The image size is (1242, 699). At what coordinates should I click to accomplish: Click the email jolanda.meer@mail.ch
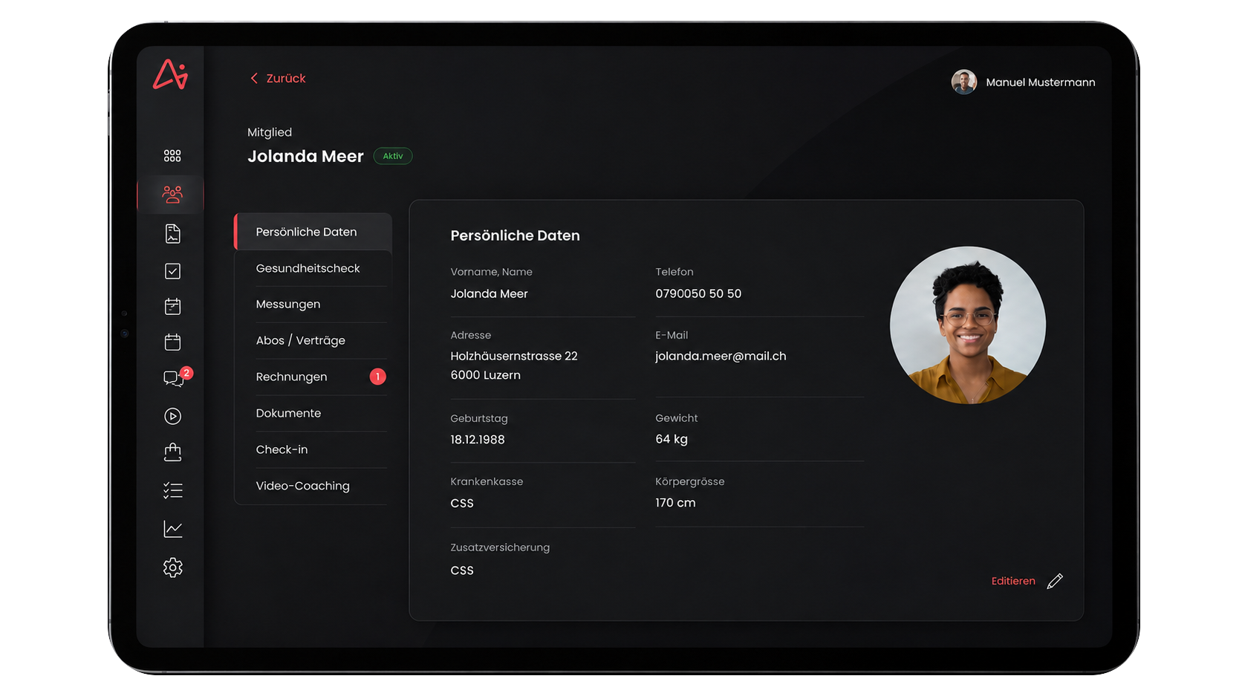pyautogui.click(x=721, y=356)
